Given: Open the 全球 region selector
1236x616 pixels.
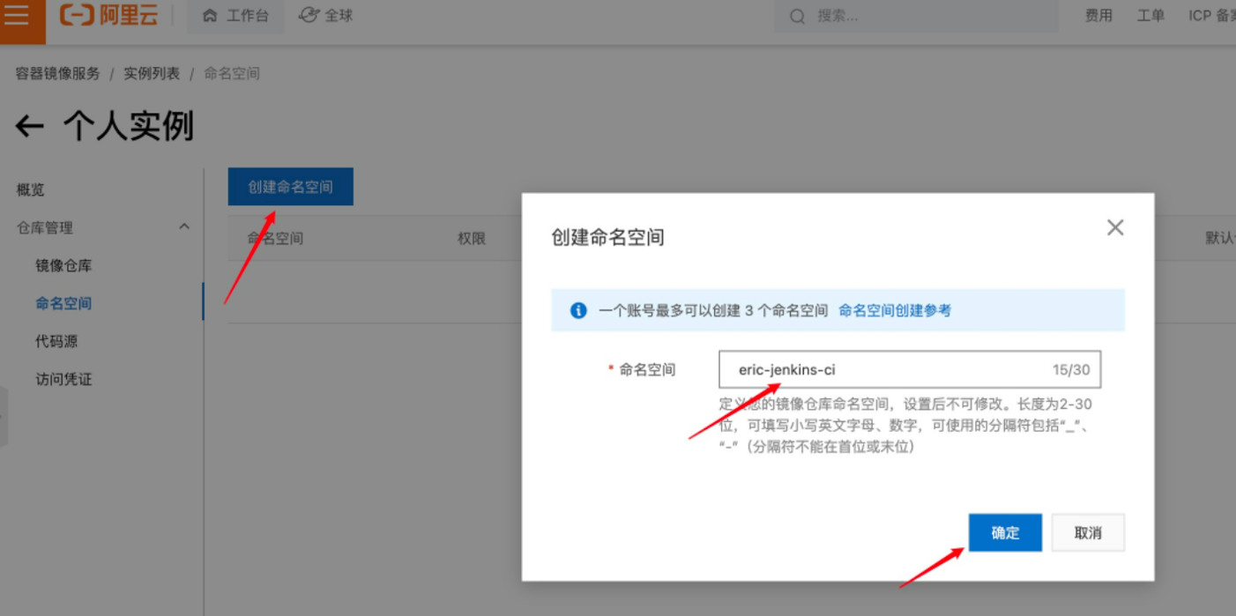Looking at the screenshot, I should point(325,16).
